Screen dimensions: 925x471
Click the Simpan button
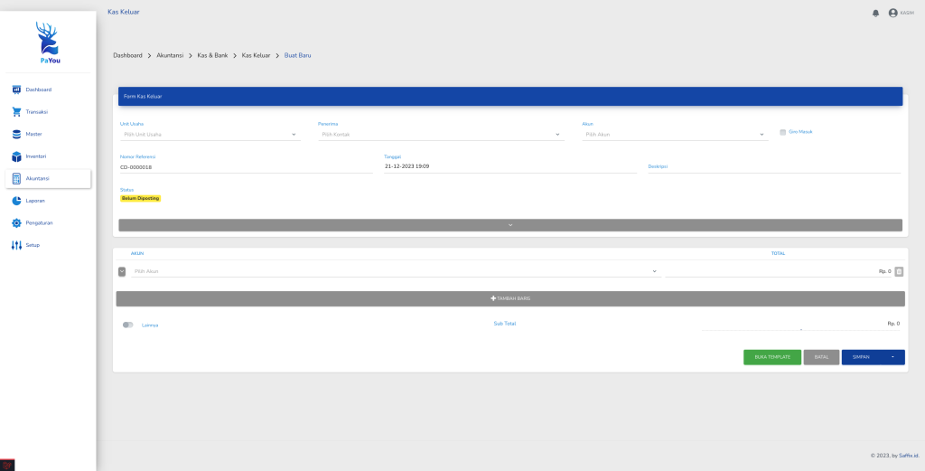click(x=863, y=357)
